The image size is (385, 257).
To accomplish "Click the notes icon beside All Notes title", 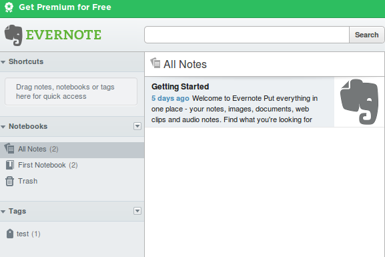I will (155, 63).
